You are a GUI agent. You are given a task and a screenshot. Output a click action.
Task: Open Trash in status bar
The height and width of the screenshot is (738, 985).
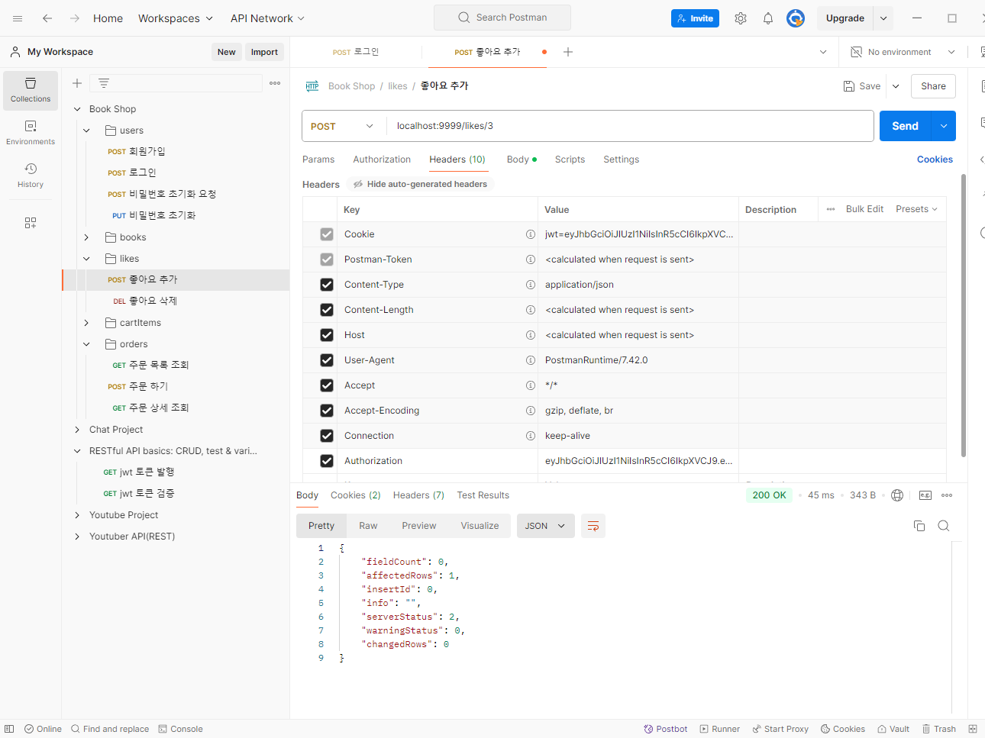938,729
